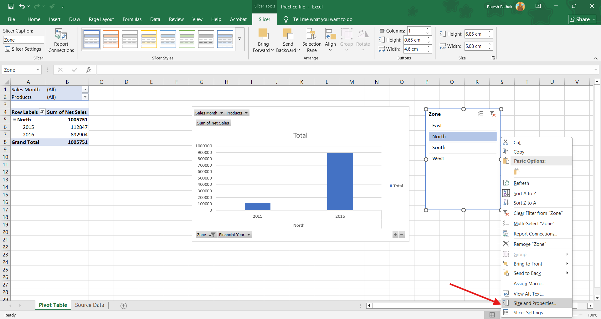Toggle multi-select in Zone slicer header
This screenshot has height=319, width=601.
[x=480, y=114]
